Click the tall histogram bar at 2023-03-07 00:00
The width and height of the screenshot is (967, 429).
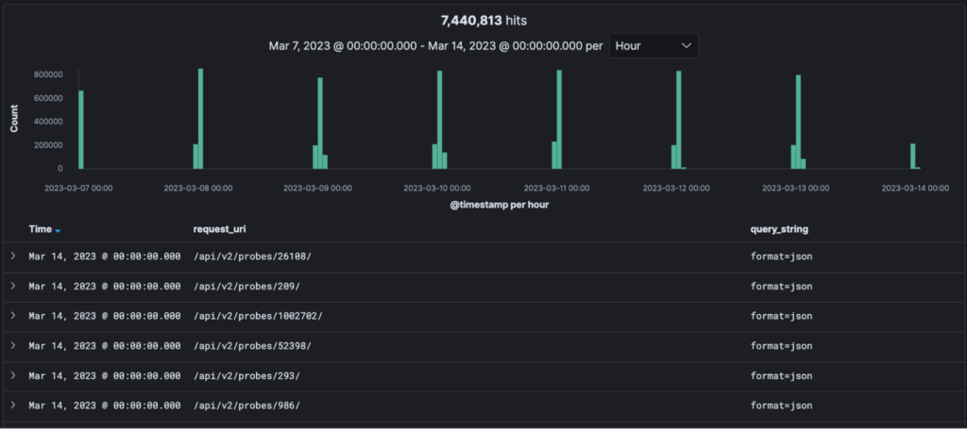point(81,129)
